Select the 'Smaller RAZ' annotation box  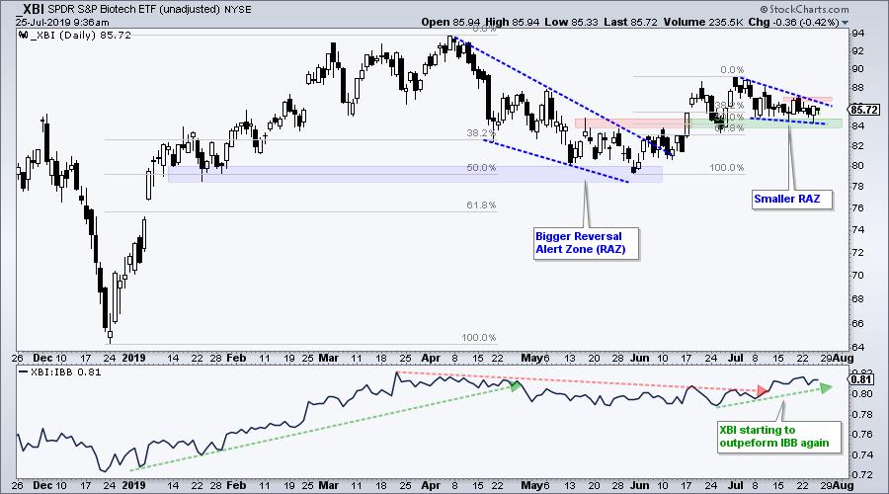[x=792, y=199]
